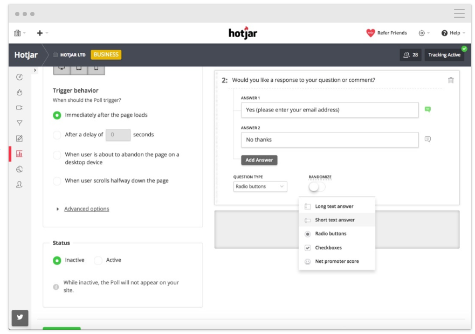
Task: Edit the Answer 1 text field
Action: pyautogui.click(x=329, y=110)
